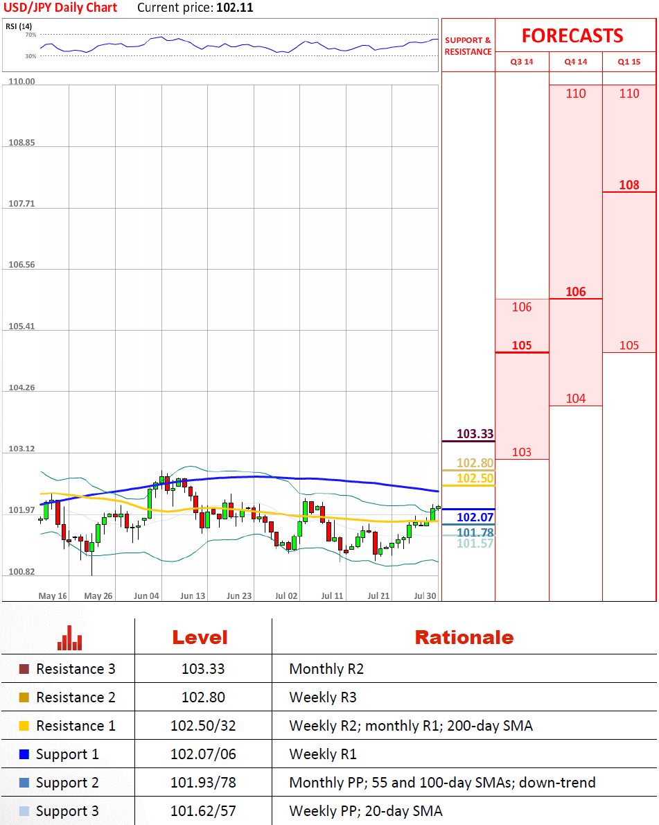Click the 101.93/78 level cell

(x=203, y=783)
